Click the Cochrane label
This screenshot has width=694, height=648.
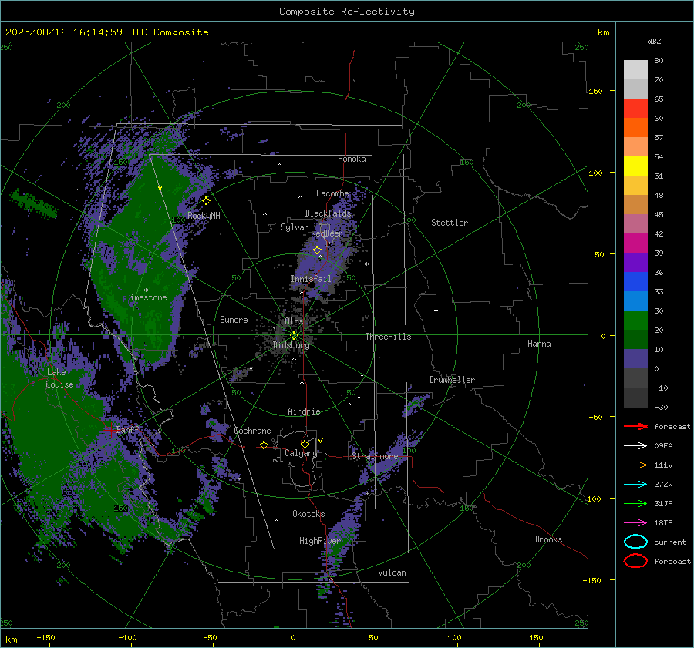click(x=252, y=431)
